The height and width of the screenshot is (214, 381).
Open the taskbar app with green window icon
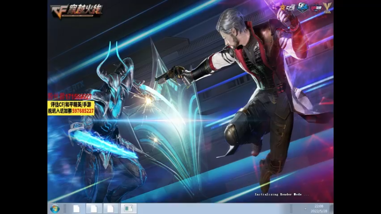point(128,208)
